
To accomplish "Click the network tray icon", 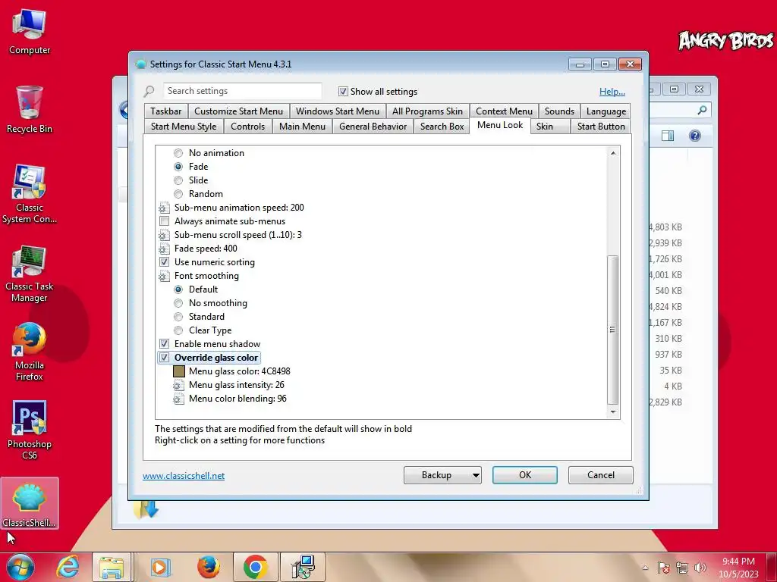I will (682, 568).
